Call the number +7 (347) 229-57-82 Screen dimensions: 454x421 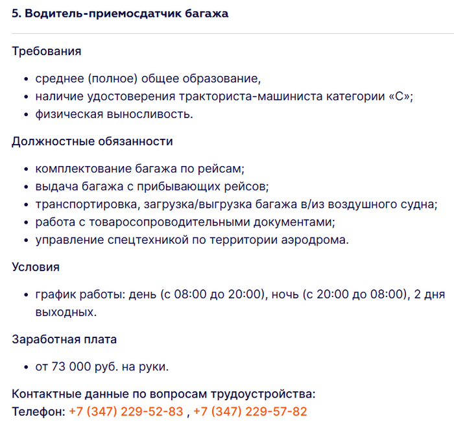[250, 411]
